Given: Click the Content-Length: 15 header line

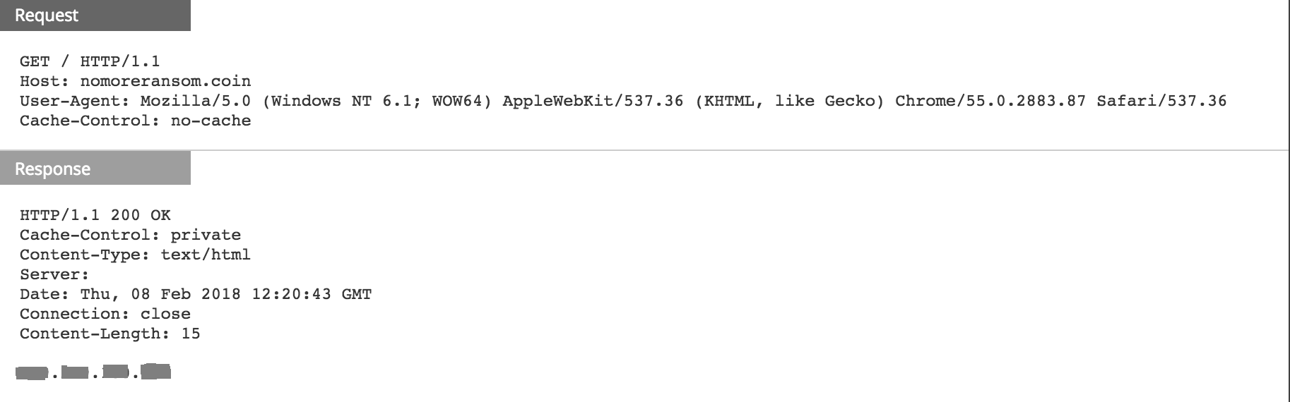Looking at the screenshot, I should pyautogui.click(x=110, y=334).
